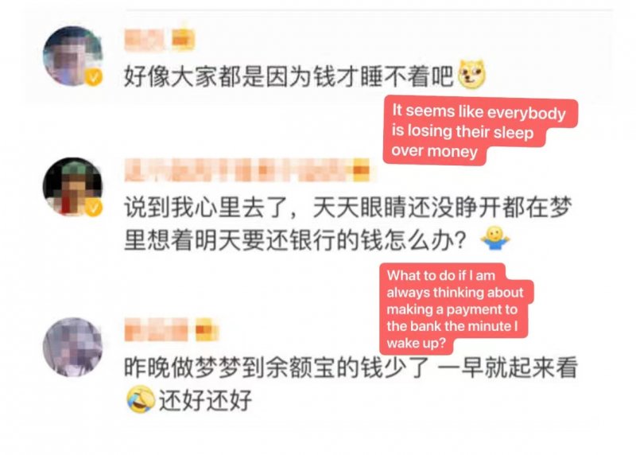The image size is (636, 455).
Task: Click verified badge on first avatar
Action: pos(93,76)
